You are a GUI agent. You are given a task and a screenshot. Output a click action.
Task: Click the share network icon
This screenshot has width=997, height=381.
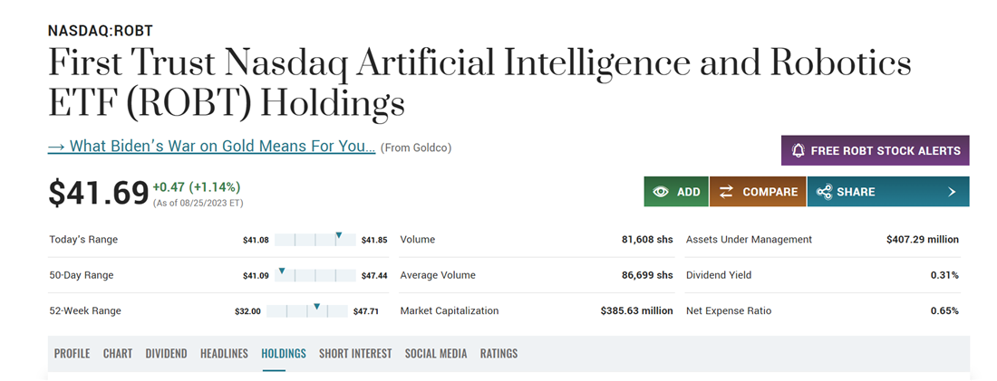824,192
